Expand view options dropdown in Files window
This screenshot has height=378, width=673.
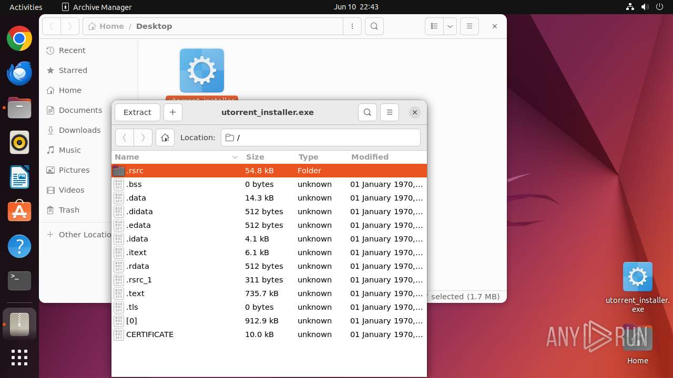[450, 26]
